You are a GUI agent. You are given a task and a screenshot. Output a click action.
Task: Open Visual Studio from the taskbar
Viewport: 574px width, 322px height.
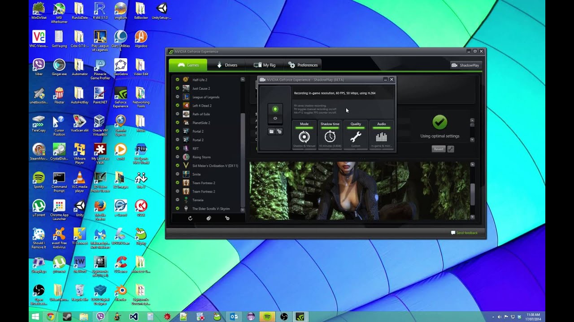point(133,317)
